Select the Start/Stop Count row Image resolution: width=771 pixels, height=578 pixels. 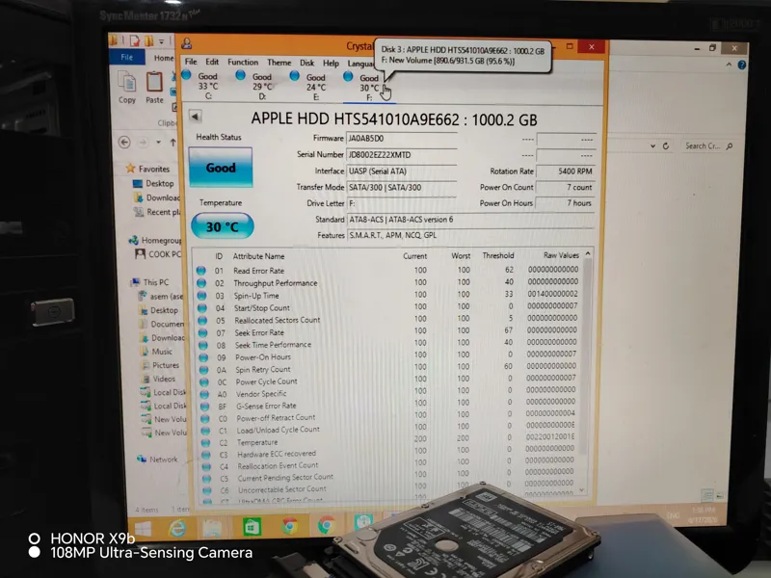(388, 307)
